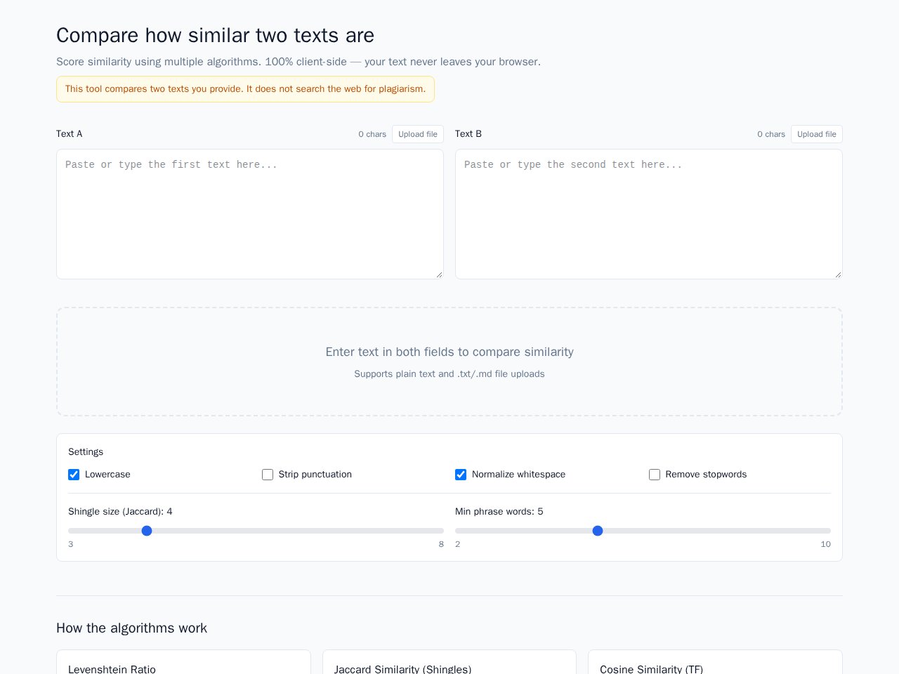Click the Upload file button for Text A
This screenshot has height=674, width=899.
pyautogui.click(x=418, y=134)
